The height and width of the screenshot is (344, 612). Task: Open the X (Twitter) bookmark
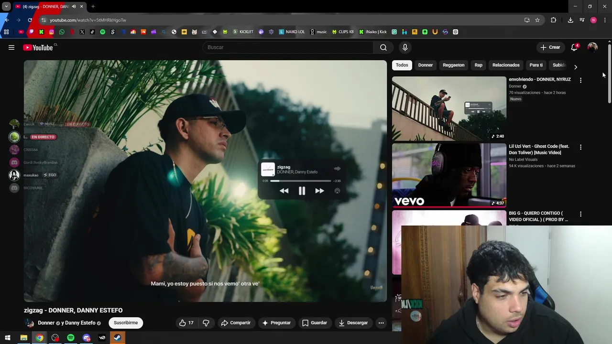click(82, 32)
